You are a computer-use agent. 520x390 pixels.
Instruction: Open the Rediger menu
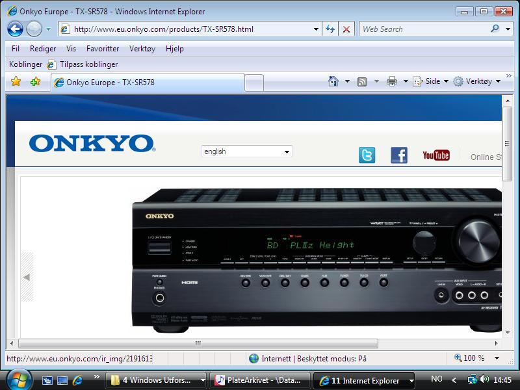[x=43, y=49]
